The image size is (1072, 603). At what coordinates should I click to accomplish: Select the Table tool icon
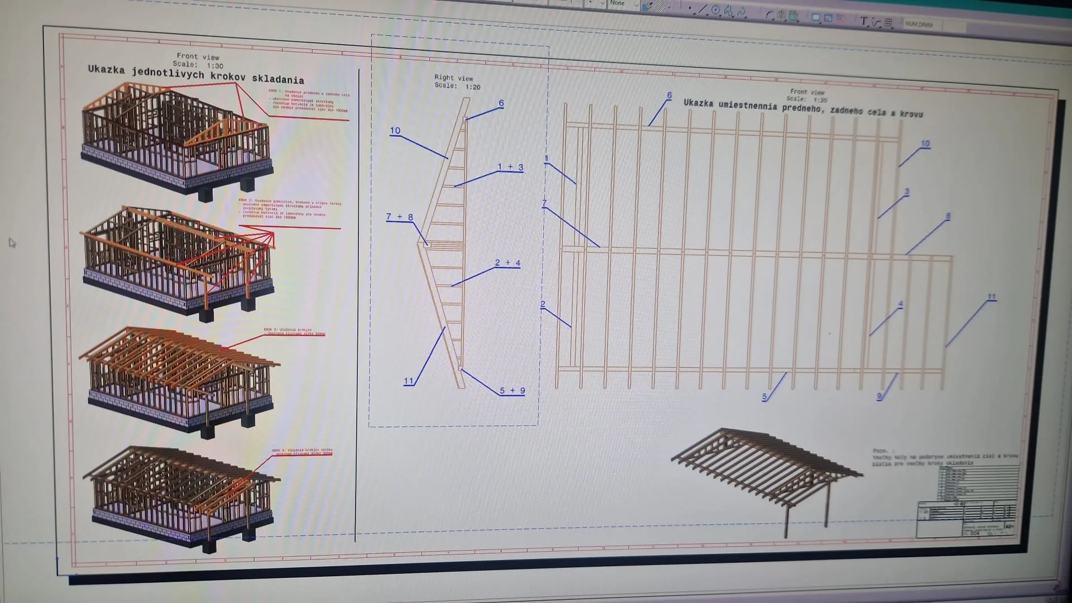(x=888, y=23)
